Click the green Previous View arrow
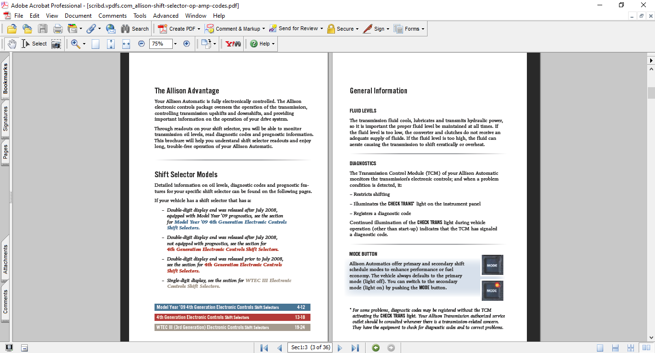The height and width of the screenshot is (353, 655). [376, 348]
